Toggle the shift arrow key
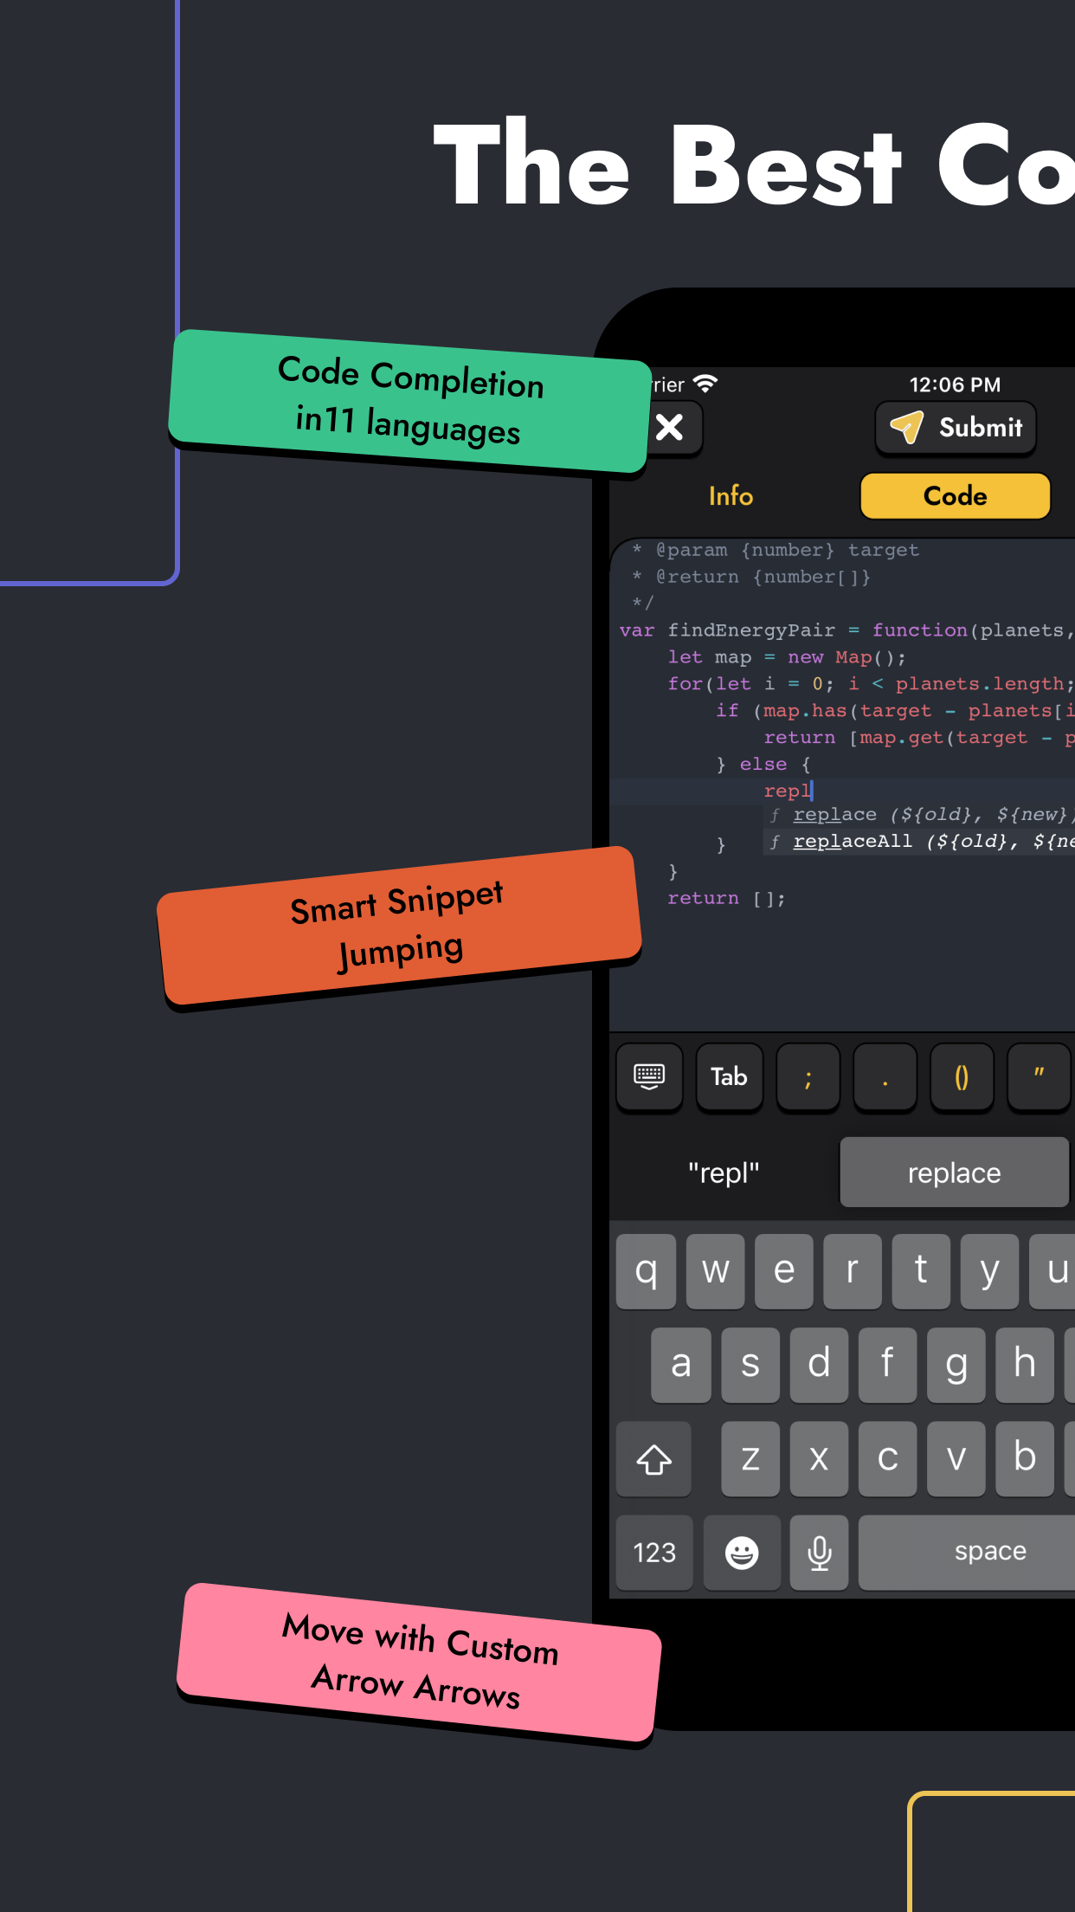The image size is (1075, 1912). tap(654, 1459)
